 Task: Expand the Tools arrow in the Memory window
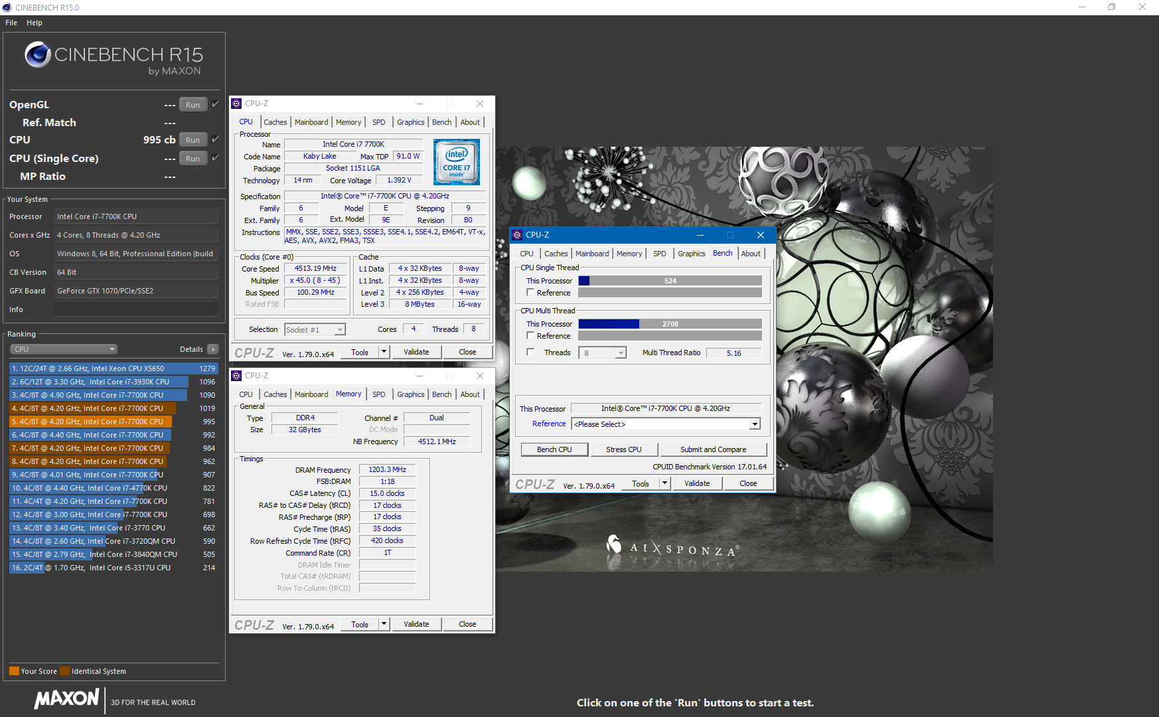(x=384, y=624)
